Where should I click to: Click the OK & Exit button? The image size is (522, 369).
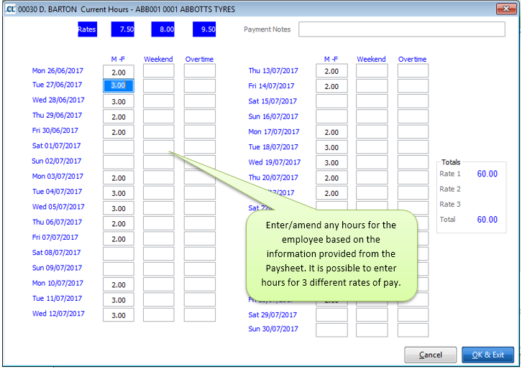(x=487, y=355)
